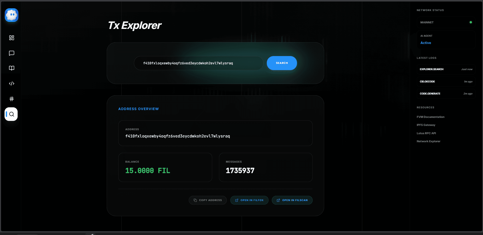Image resolution: width=483 pixels, height=235 pixels.
Task: Click the Just now timestamp
Action: tap(467, 69)
